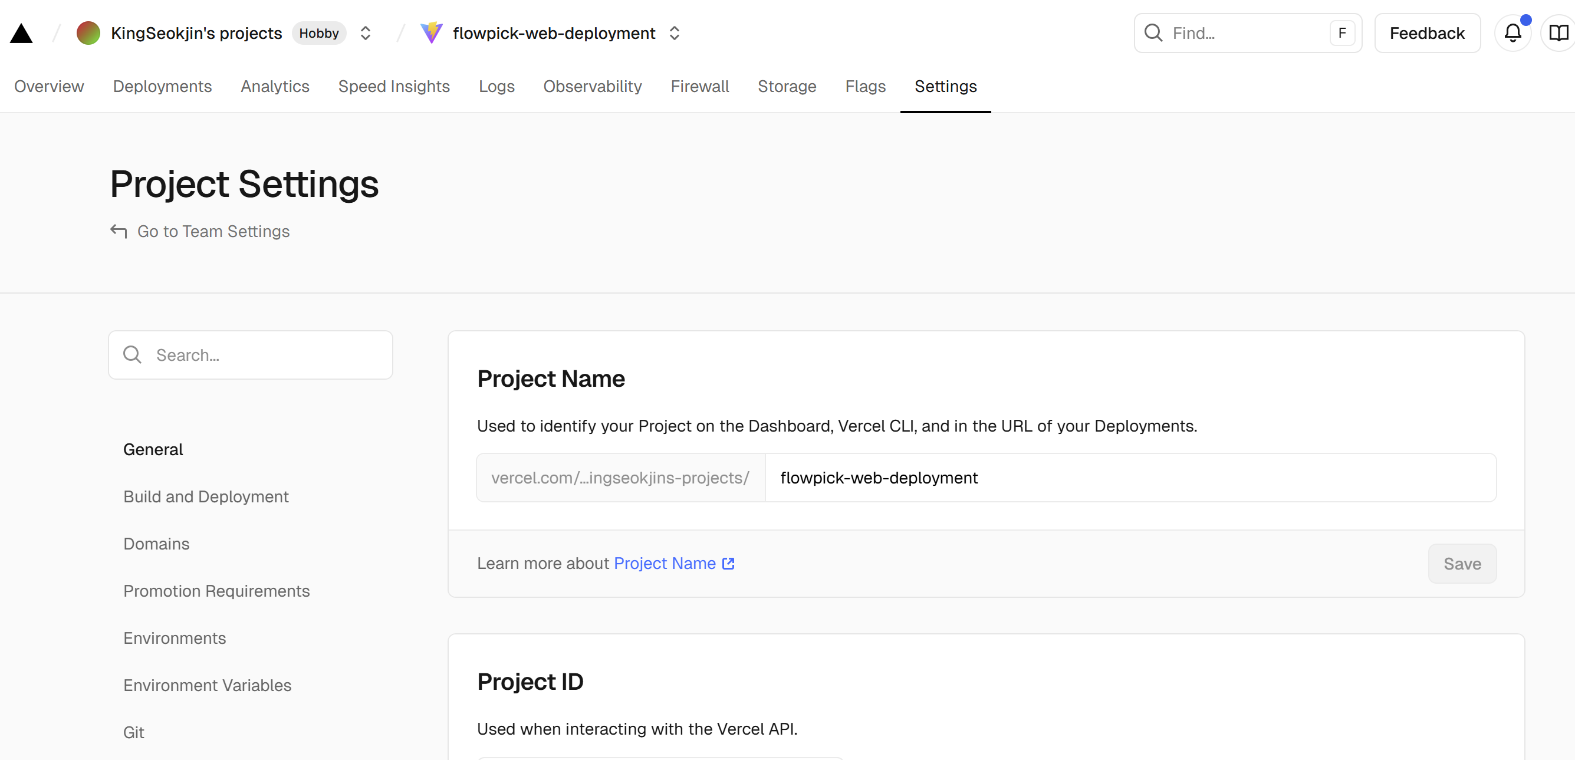Click the Vercel triangle logo
This screenshot has height=760, width=1575.
(x=21, y=33)
